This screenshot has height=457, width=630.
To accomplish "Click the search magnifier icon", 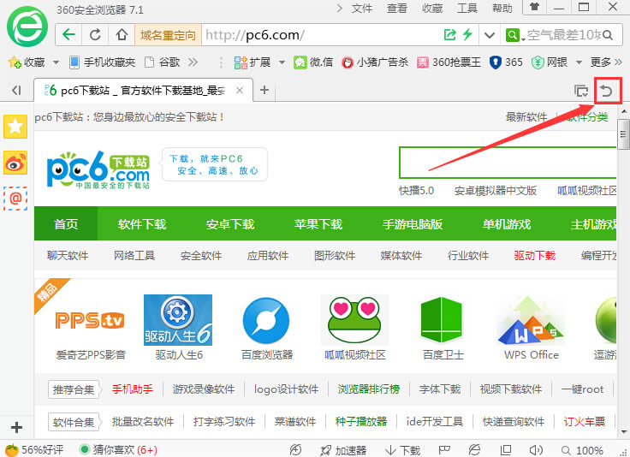I will click(x=608, y=35).
